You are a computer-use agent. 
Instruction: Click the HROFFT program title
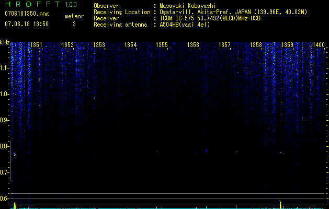click(32, 4)
